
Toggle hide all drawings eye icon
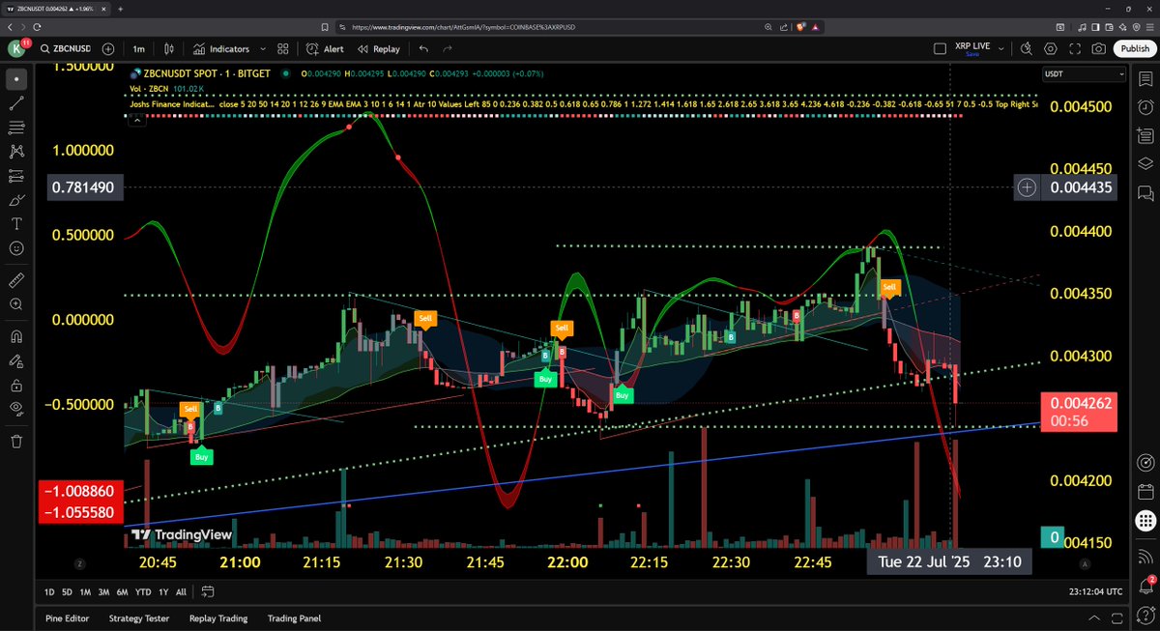(16, 409)
